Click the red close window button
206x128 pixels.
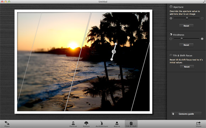(x=2, y=1)
